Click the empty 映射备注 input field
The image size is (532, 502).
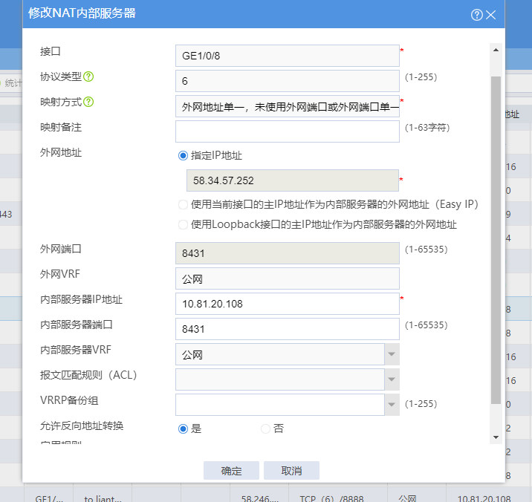[x=288, y=131]
